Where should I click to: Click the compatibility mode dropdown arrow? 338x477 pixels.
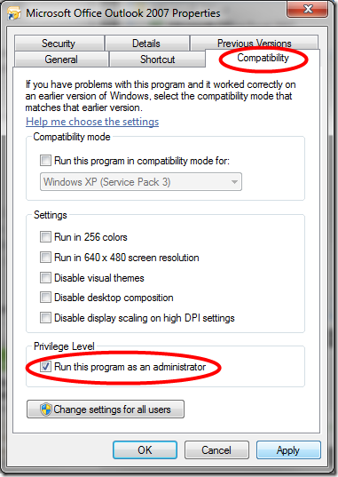click(x=234, y=182)
